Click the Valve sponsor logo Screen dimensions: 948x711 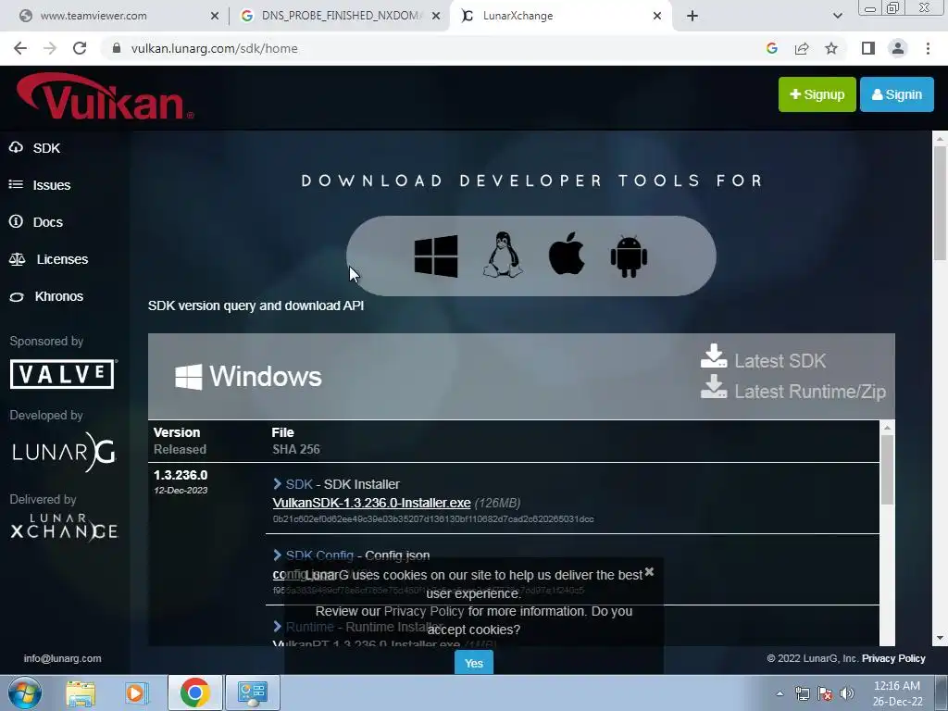(x=63, y=374)
